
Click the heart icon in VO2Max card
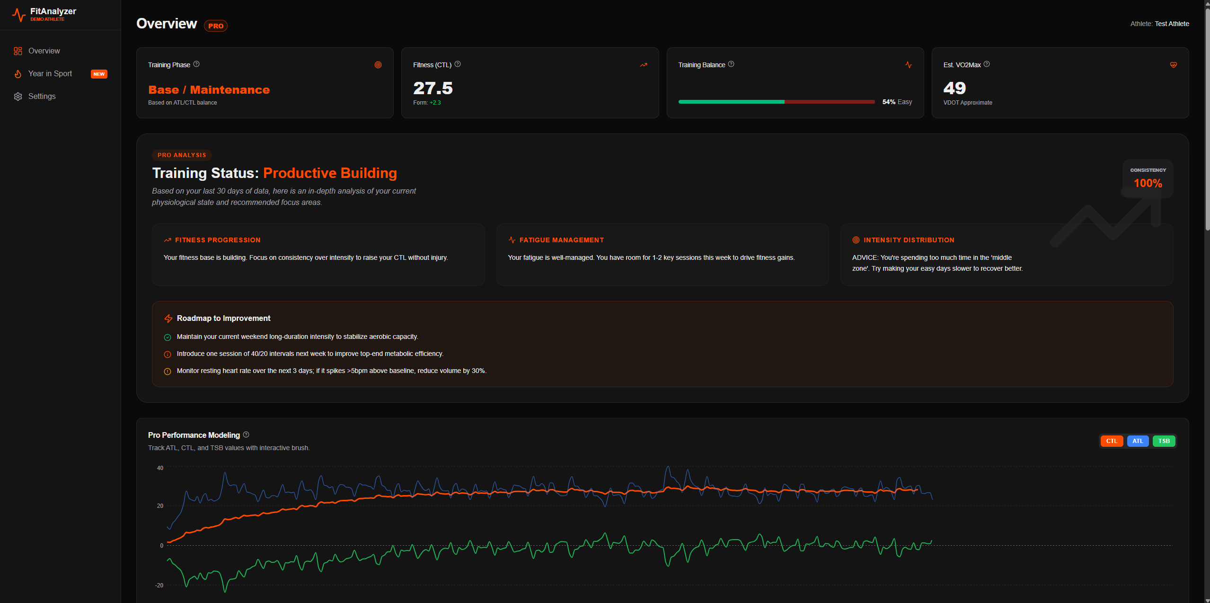[1174, 65]
